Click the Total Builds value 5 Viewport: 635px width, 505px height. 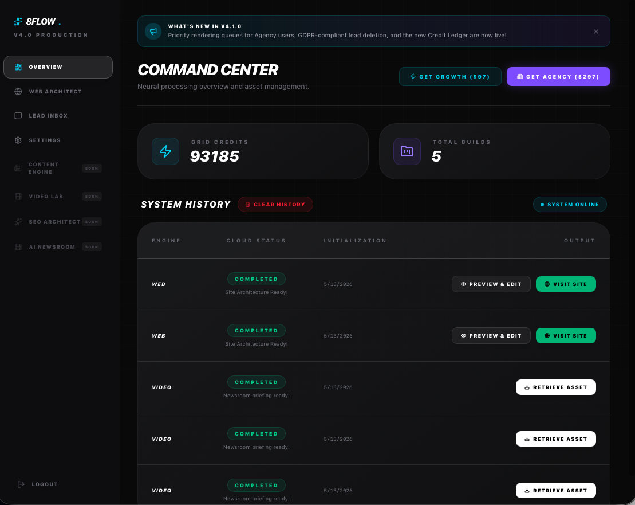pos(436,156)
